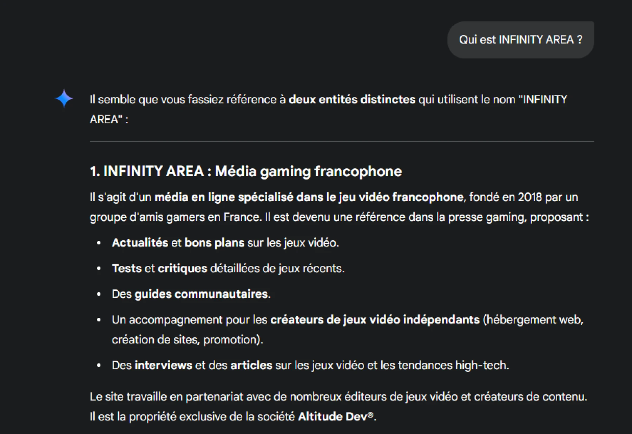Click the "Qui est INFINITY AREA ?" prompt bubble

pyautogui.click(x=520, y=40)
